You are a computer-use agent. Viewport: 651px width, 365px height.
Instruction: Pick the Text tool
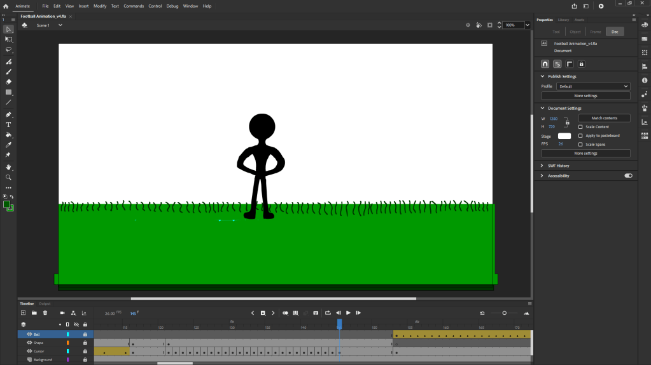(x=9, y=125)
